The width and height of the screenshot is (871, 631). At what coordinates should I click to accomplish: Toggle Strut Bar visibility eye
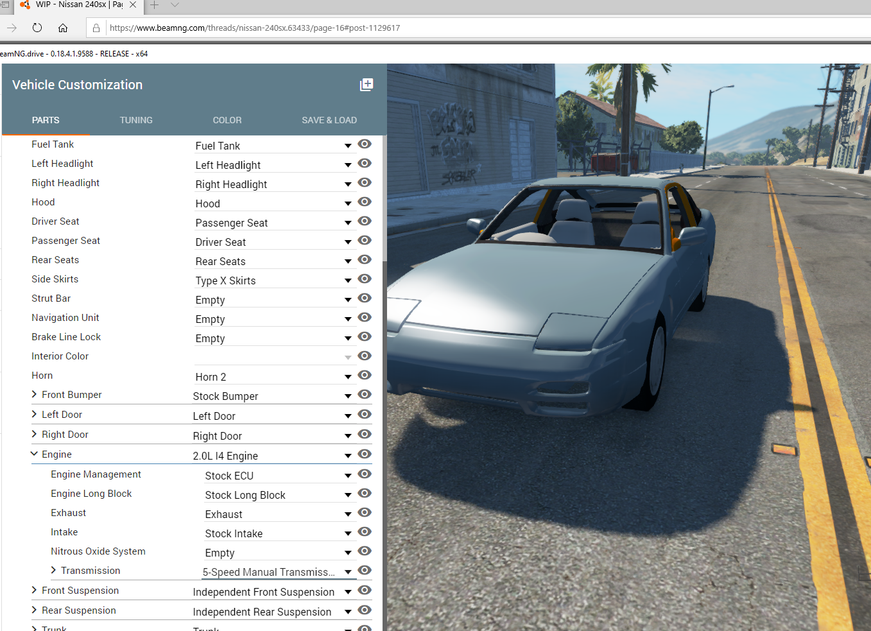365,298
